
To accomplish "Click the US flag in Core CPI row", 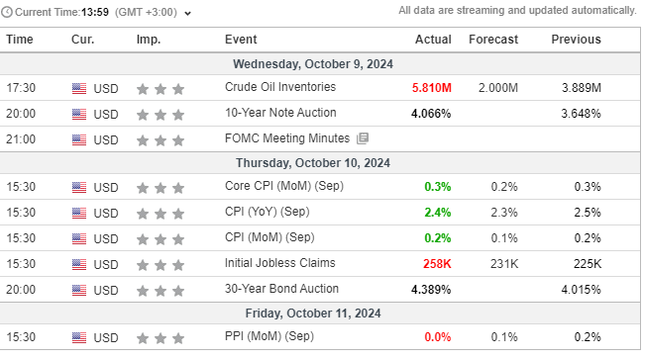I will click(x=79, y=187).
